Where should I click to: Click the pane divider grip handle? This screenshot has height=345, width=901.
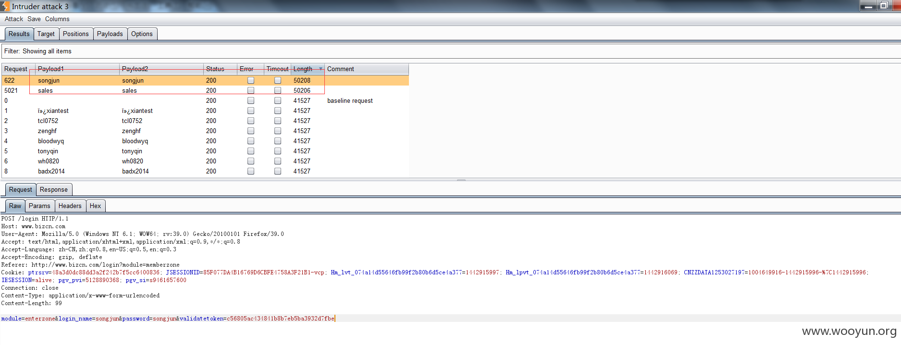[x=461, y=180]
